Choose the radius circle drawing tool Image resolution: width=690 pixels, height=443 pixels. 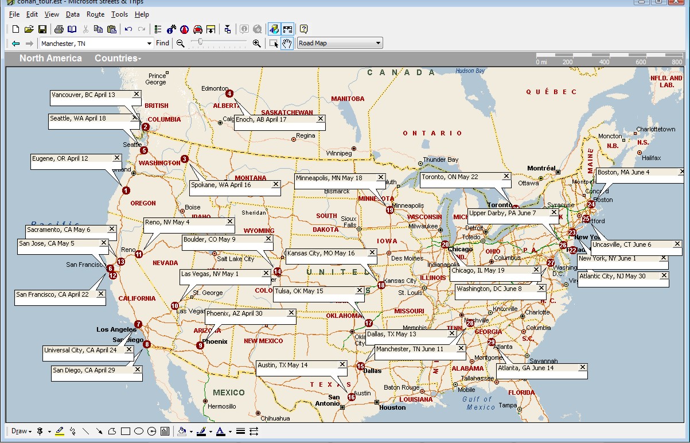coord(151,431)
